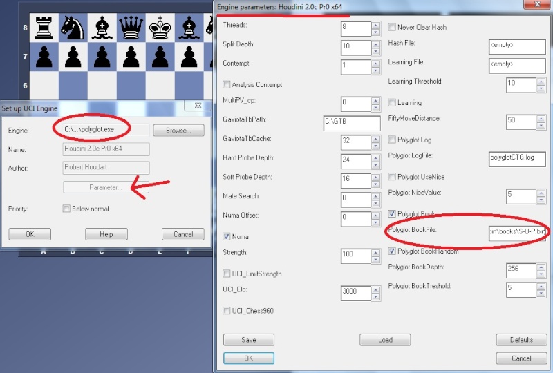Edit the Polyglot BookFile path field
Viewport: 553px width, 373px height.
tap(517, 233)
